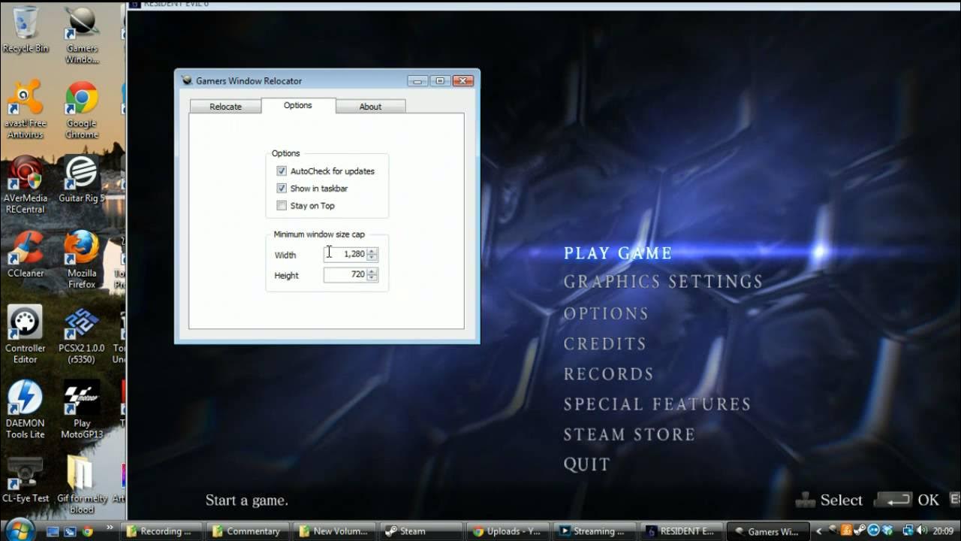The width and height of the screenshot is (961, 541).
Task: Expand quick launch overflow chevron
Action: (x=110, y=527)
